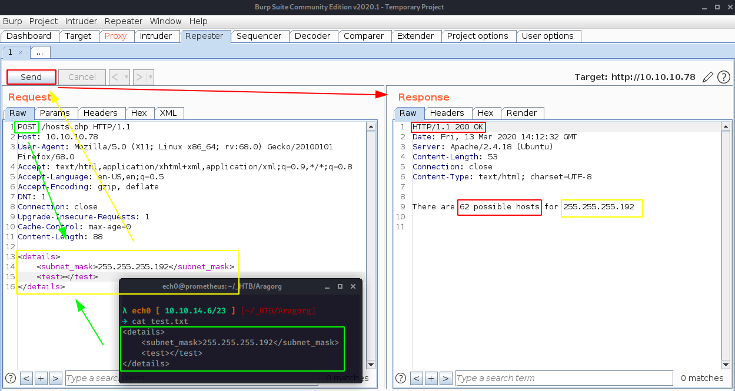Click the Response pane scrollbar up arrow
The width and height of the screenshot is (735, 391).
point(725,126)
